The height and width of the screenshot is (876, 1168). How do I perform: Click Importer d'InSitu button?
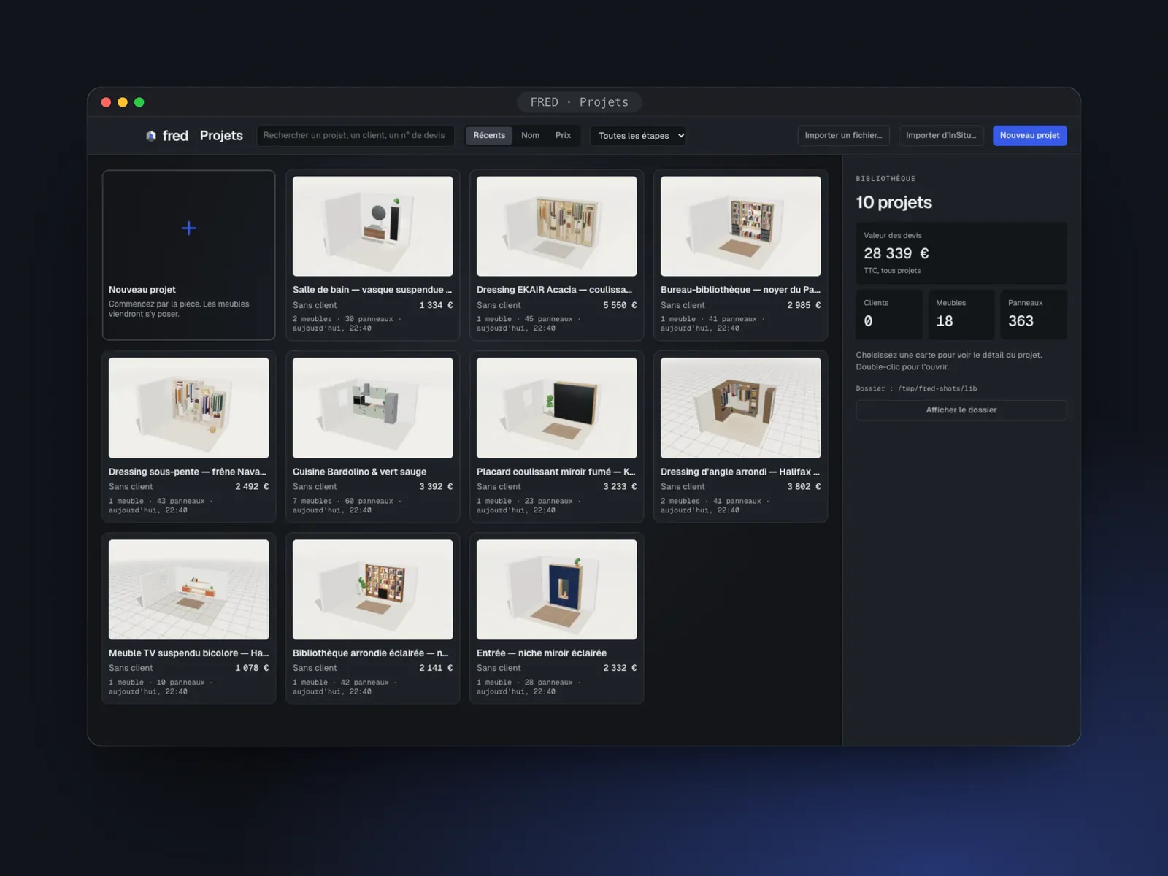(x=941, y=136)
